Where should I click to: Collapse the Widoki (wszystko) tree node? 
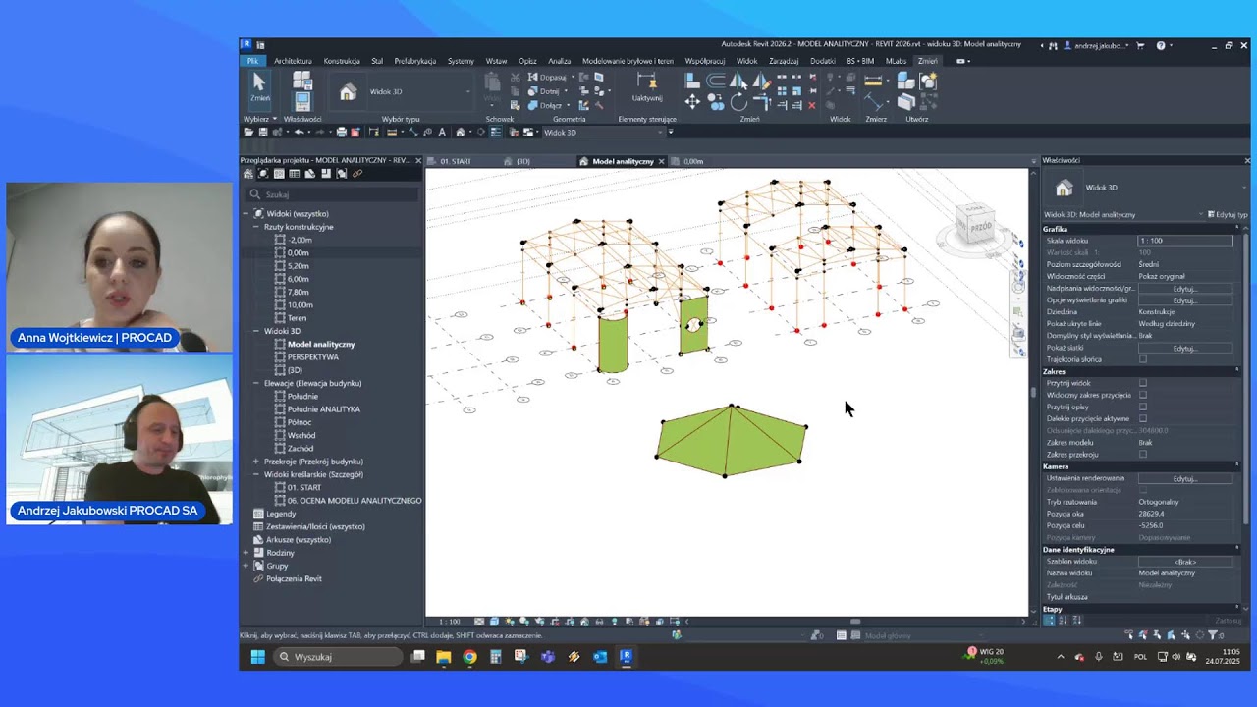246,213
